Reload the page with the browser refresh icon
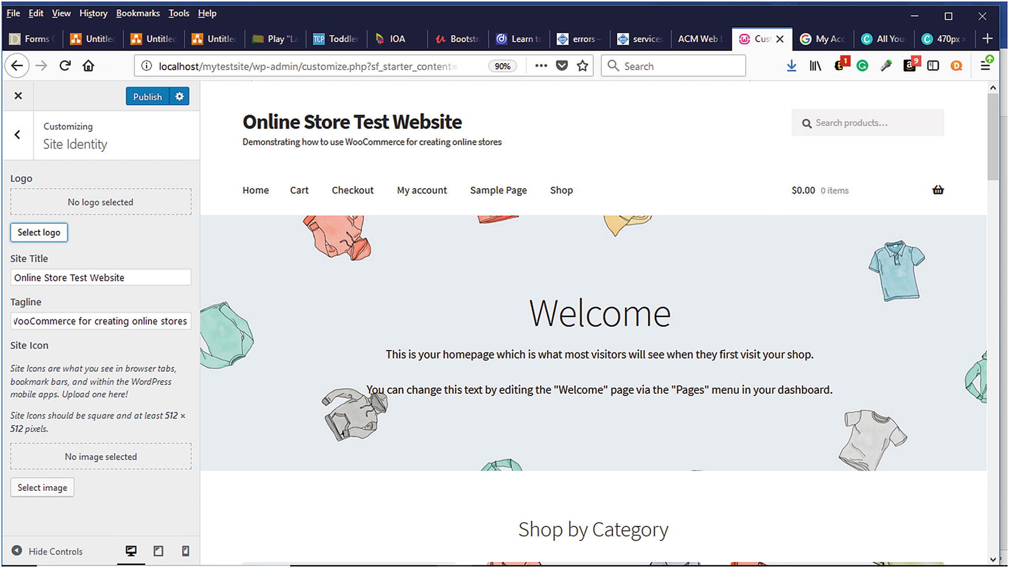The height and width of the screenshot is (568, 1009). pyautogui.click(x=65, y=66)
